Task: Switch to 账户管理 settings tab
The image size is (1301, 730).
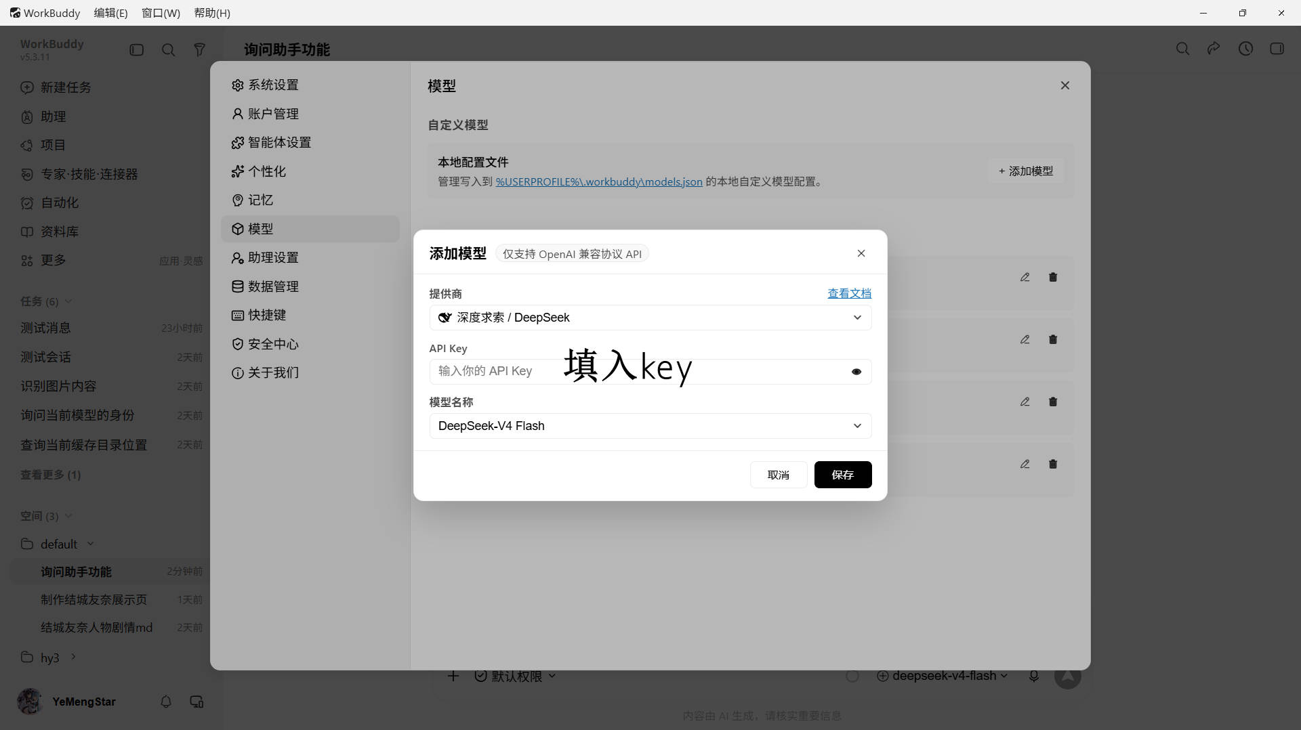Action: [310, 114]
